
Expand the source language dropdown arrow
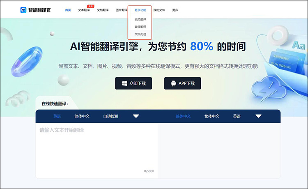coord(136,116)
